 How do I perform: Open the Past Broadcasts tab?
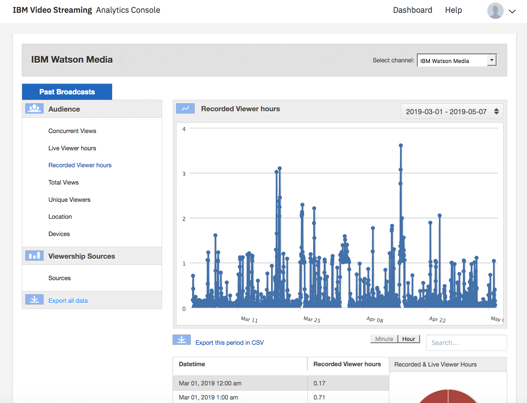point(67,92)
